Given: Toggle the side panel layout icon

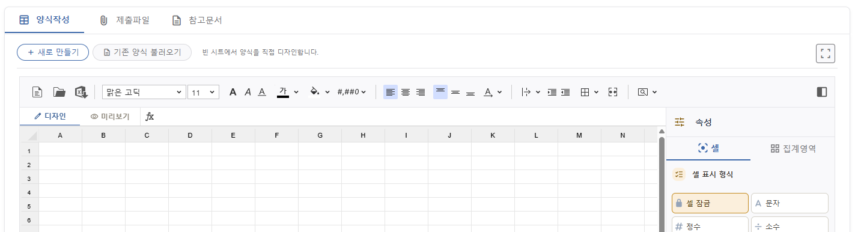Looking at the screenshot, I should click(x=822, y=92).
